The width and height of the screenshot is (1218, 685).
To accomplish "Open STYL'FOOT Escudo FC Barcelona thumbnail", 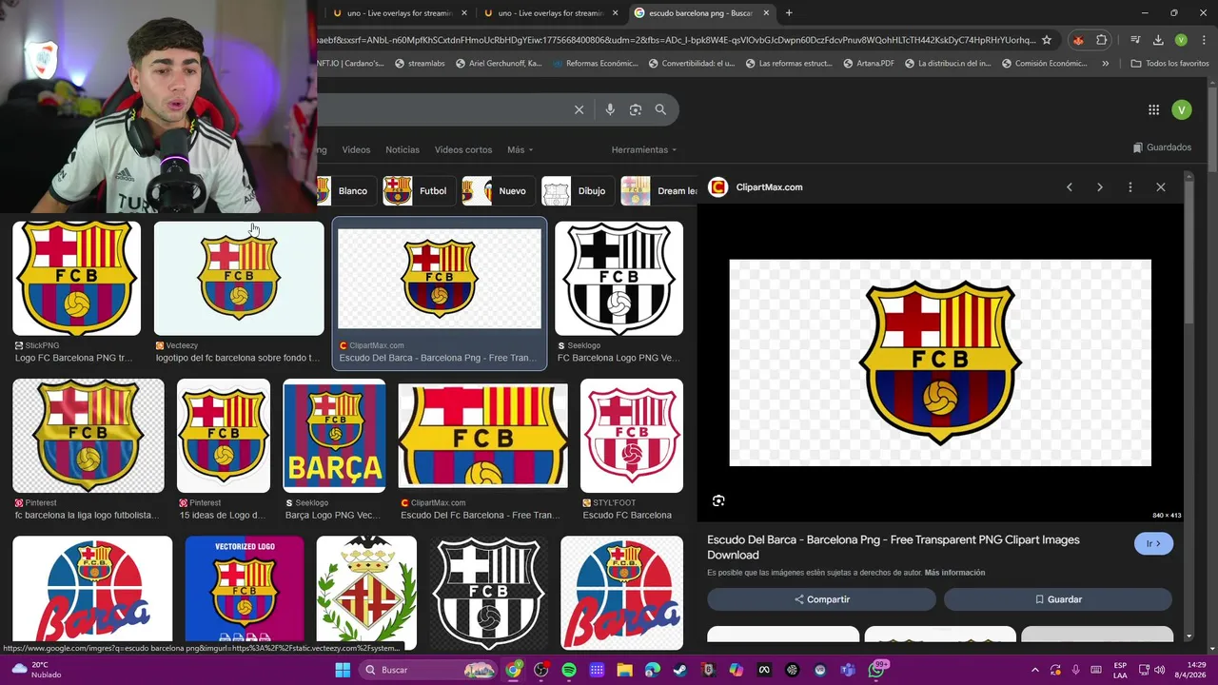I will click(632, 436).
